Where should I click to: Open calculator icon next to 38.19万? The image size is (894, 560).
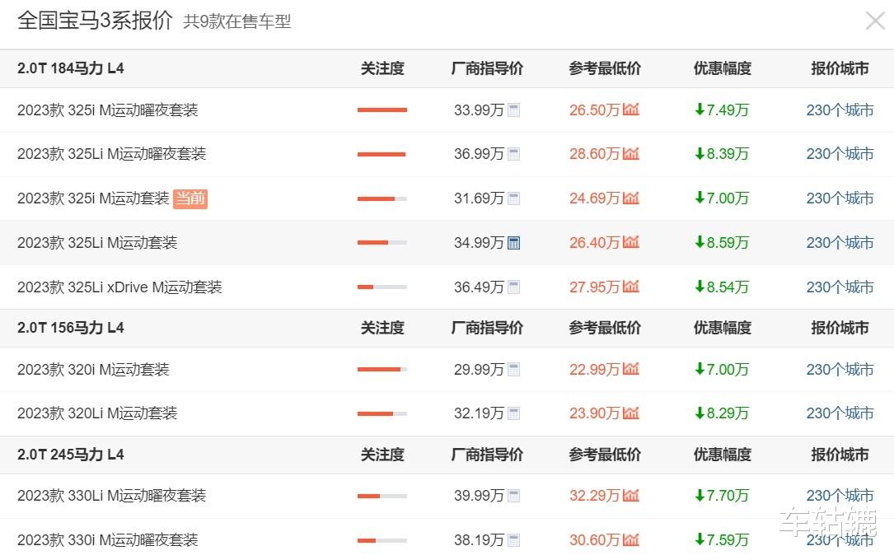[513, 540]
